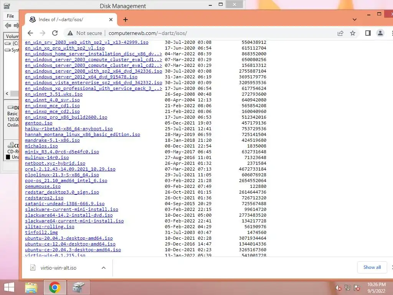393x295 pixels.
Task: Click the browser forward arrow
Action: [x=43, y=33]
